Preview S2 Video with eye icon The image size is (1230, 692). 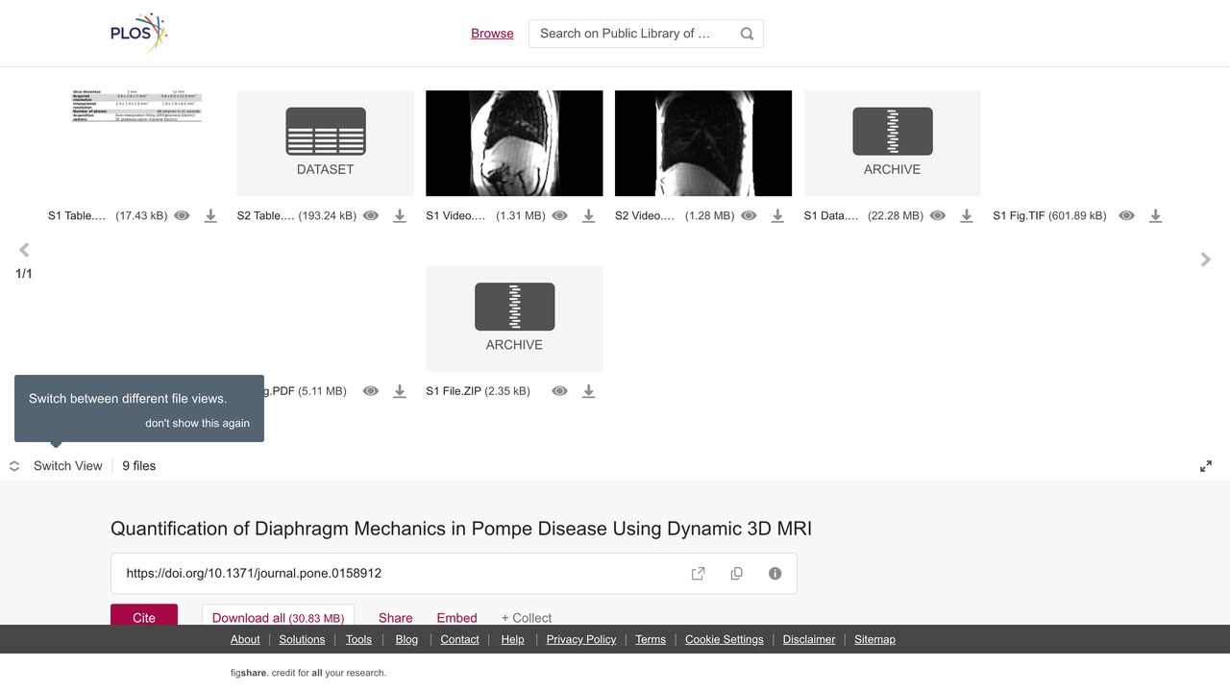[x=749, y=216]
